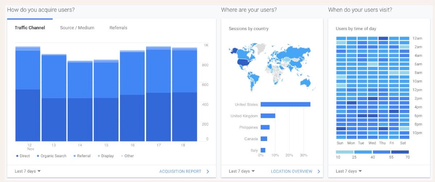
Task: Click the Direct legend dot
Action: point(17,156)
